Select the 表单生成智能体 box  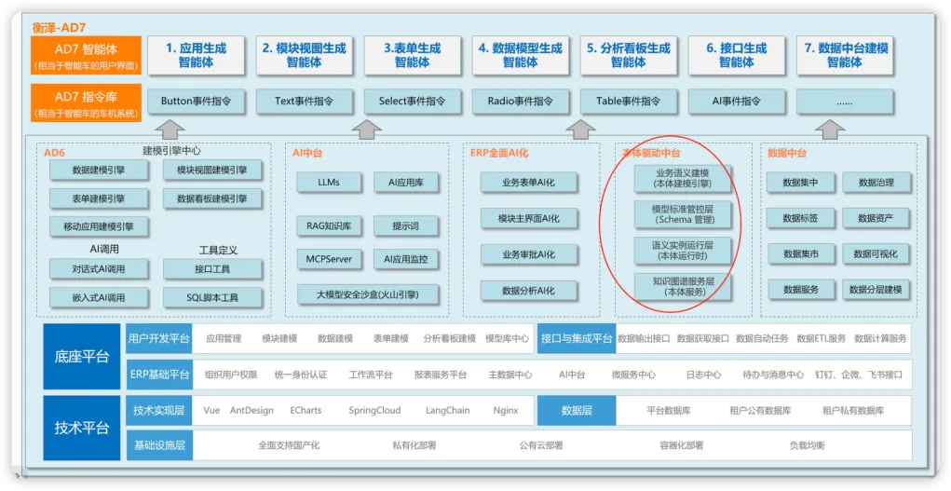[x=413, y=55]
